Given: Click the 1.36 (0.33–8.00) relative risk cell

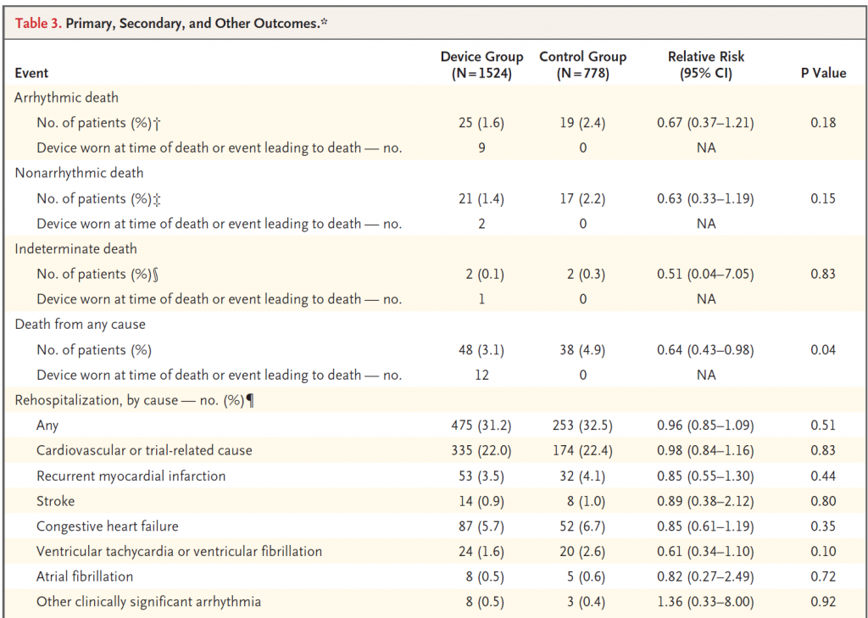Looking at the screenshot, I should (705, 602).
